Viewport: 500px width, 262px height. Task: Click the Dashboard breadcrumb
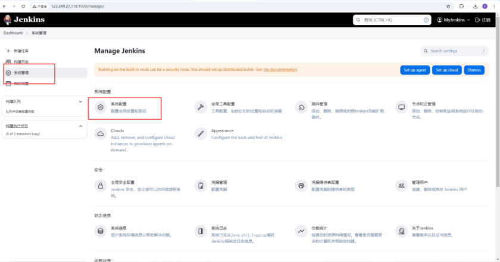coord(13,33)
